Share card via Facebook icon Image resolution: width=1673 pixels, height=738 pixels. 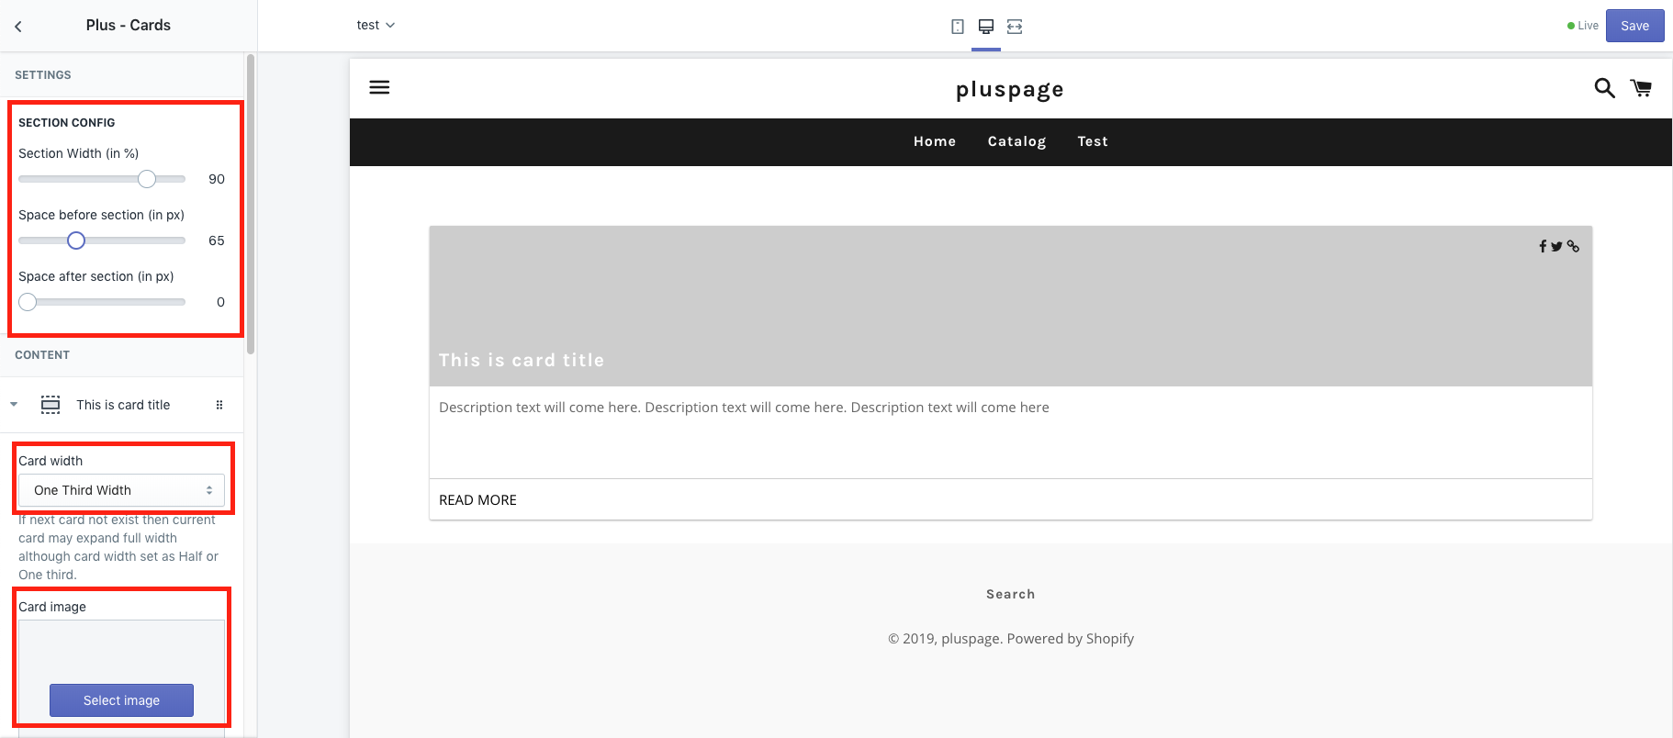(x=1543, y=246)
